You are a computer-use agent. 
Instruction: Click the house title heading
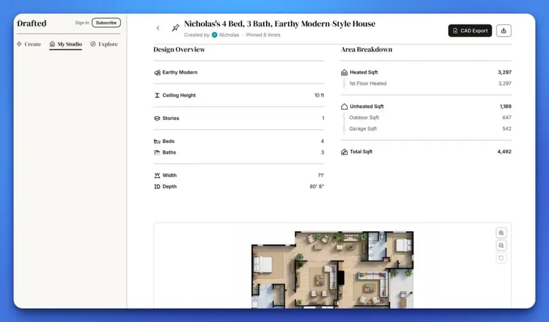[279, 24]
